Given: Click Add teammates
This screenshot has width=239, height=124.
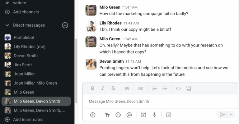Looking at the screenshot, I should tap(28, 119).
